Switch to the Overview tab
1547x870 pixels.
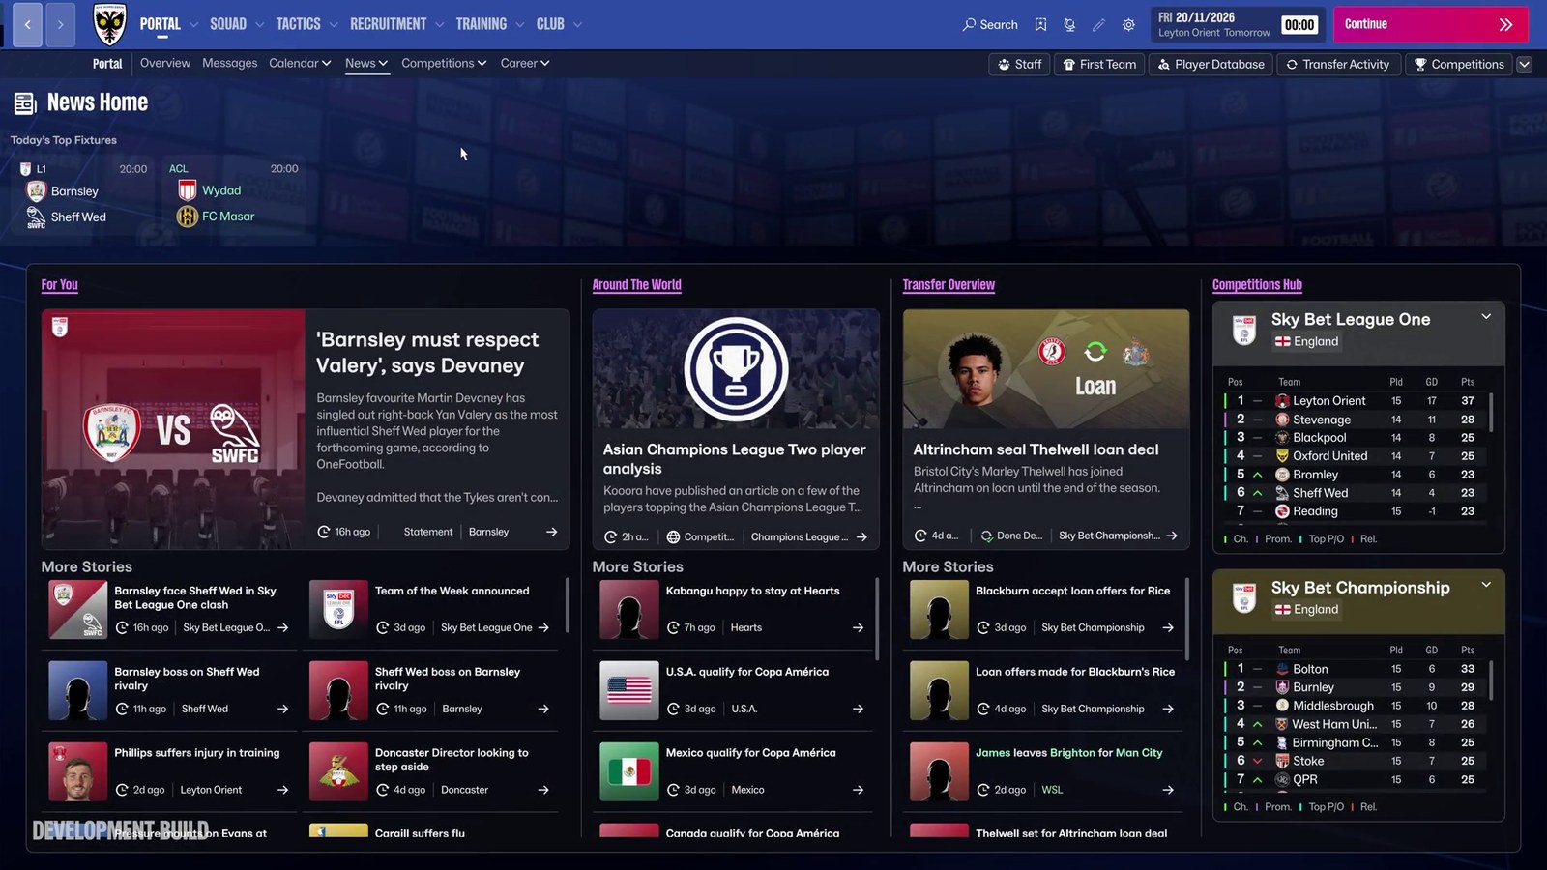tap(165, 63)
